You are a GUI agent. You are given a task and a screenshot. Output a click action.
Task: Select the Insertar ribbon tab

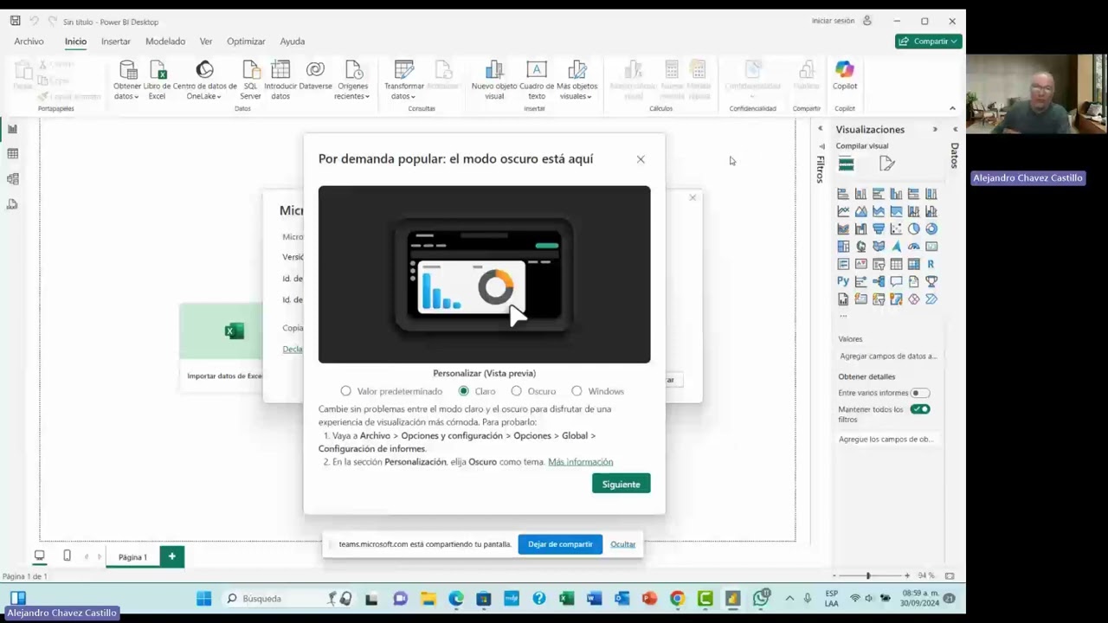(115, 42)
